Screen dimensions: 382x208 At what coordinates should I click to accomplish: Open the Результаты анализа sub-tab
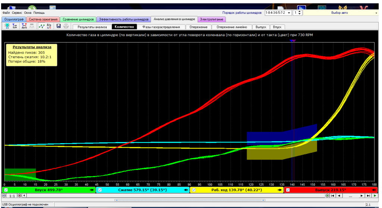[92, 27]
